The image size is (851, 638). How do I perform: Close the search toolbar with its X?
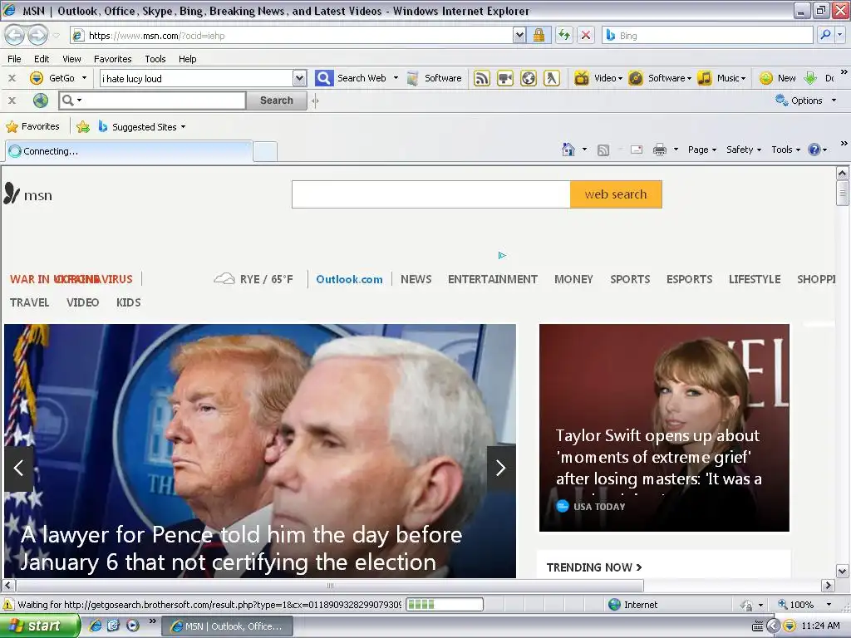[12, 101]
